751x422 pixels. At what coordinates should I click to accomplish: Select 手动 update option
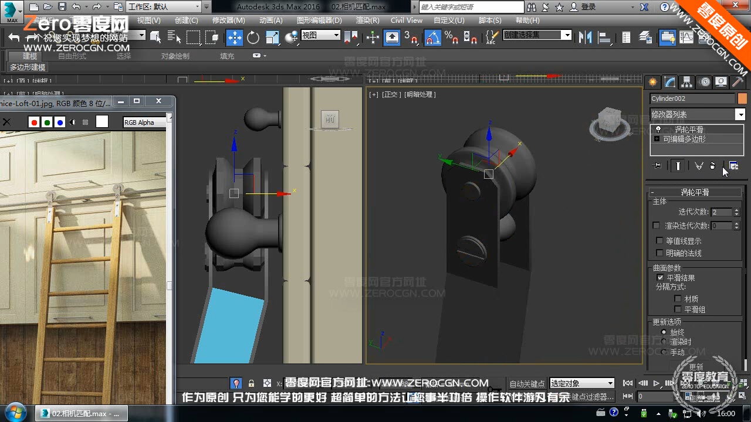point(664,352)
